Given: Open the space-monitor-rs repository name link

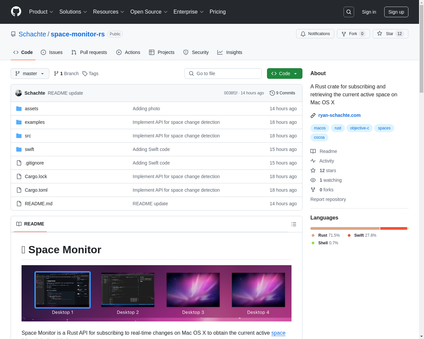Looking at the screenshot, I should point(78,34).
